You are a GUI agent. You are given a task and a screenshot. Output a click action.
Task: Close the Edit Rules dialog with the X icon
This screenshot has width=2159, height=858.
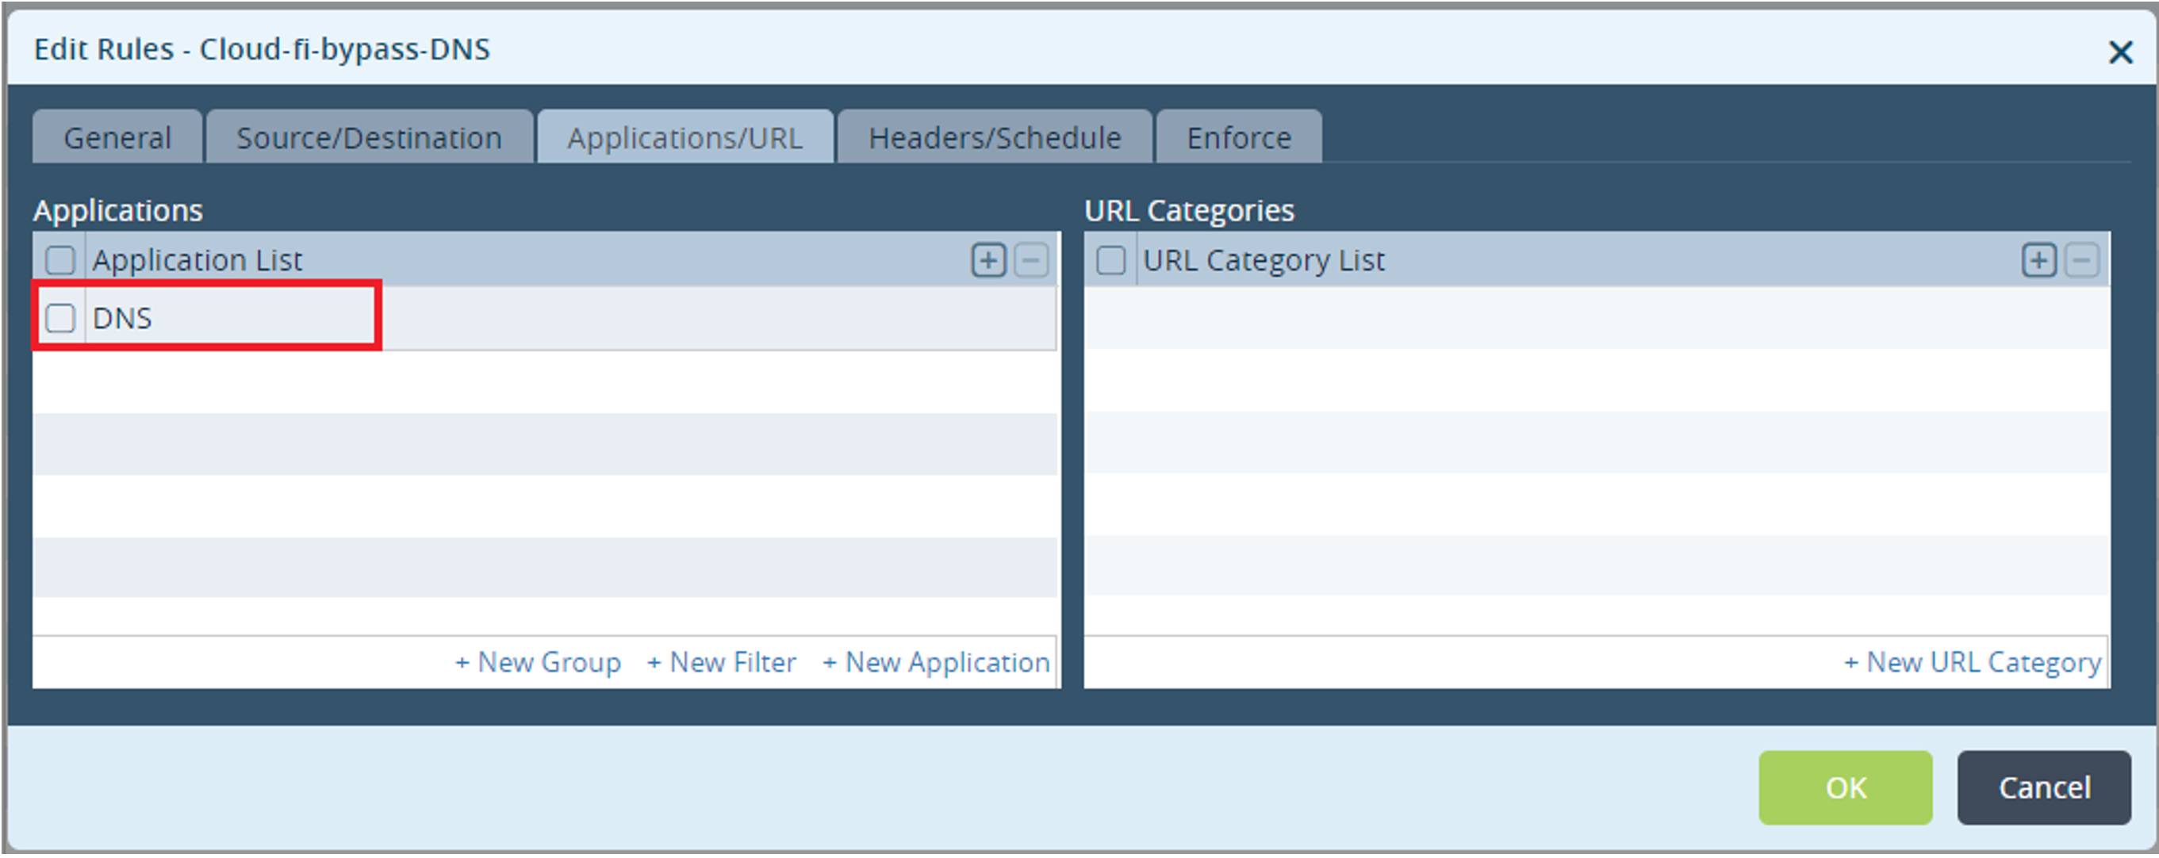tap(2121, 52)
